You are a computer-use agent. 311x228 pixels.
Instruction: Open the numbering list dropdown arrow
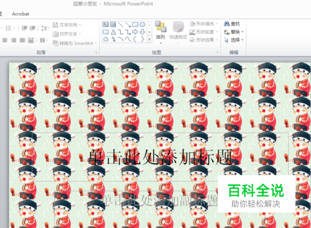point(14,28)
